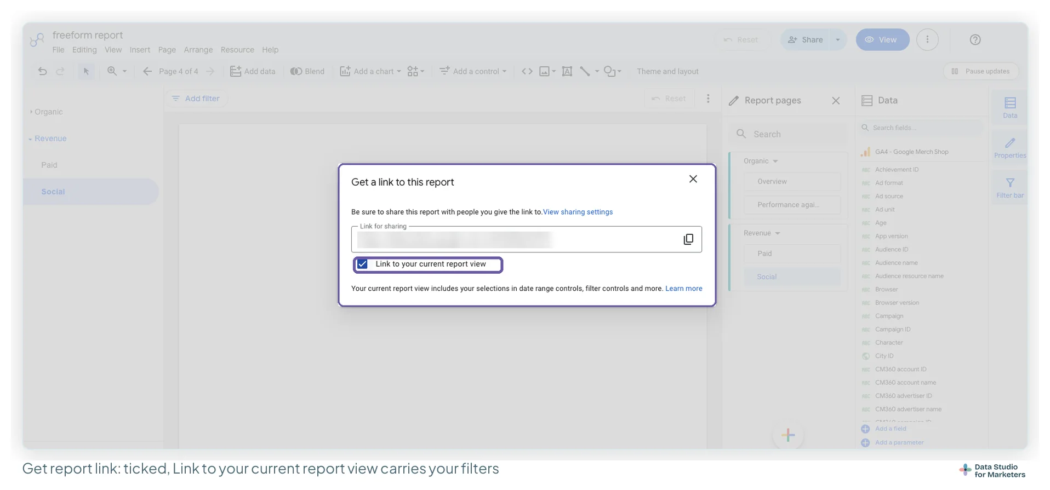Click the redo arrow in toolbar
Viewport: 1050px width, 490px height.
[x=60, y=71]
